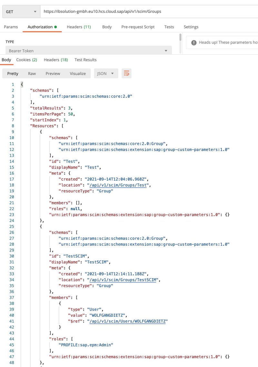Switch to Preview response view
258x367 pixels.
53,74
